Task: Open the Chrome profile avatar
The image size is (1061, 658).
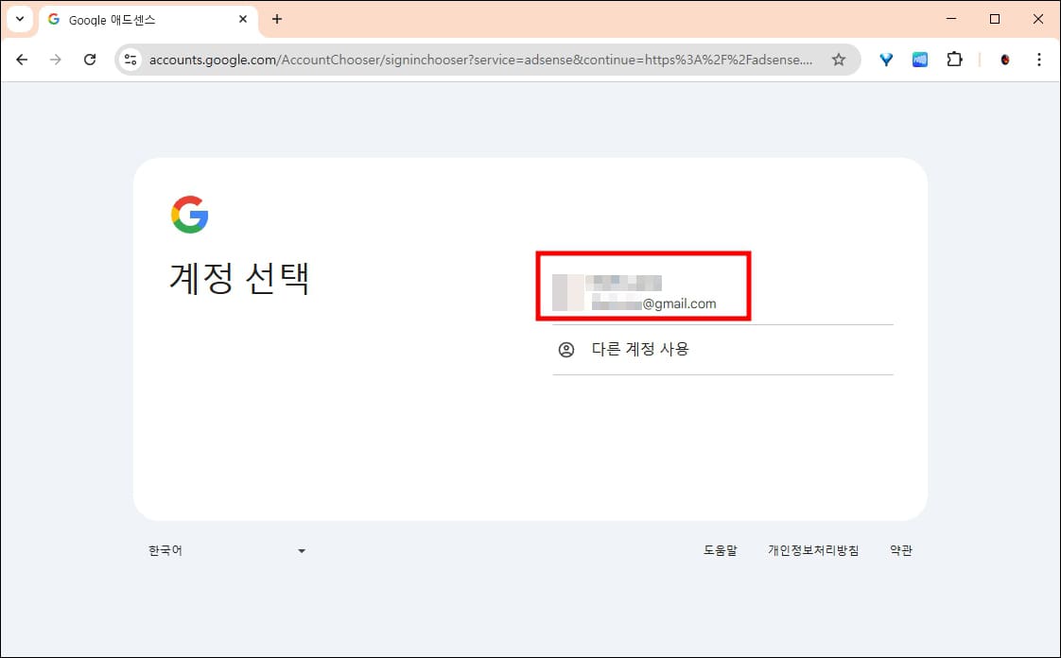Action: pos(1005,60)
